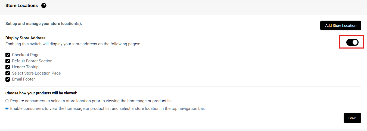This screenshot has width=367, height=131.
Task: Click the 'Store Locations' section heading
Action: (21, 5)
